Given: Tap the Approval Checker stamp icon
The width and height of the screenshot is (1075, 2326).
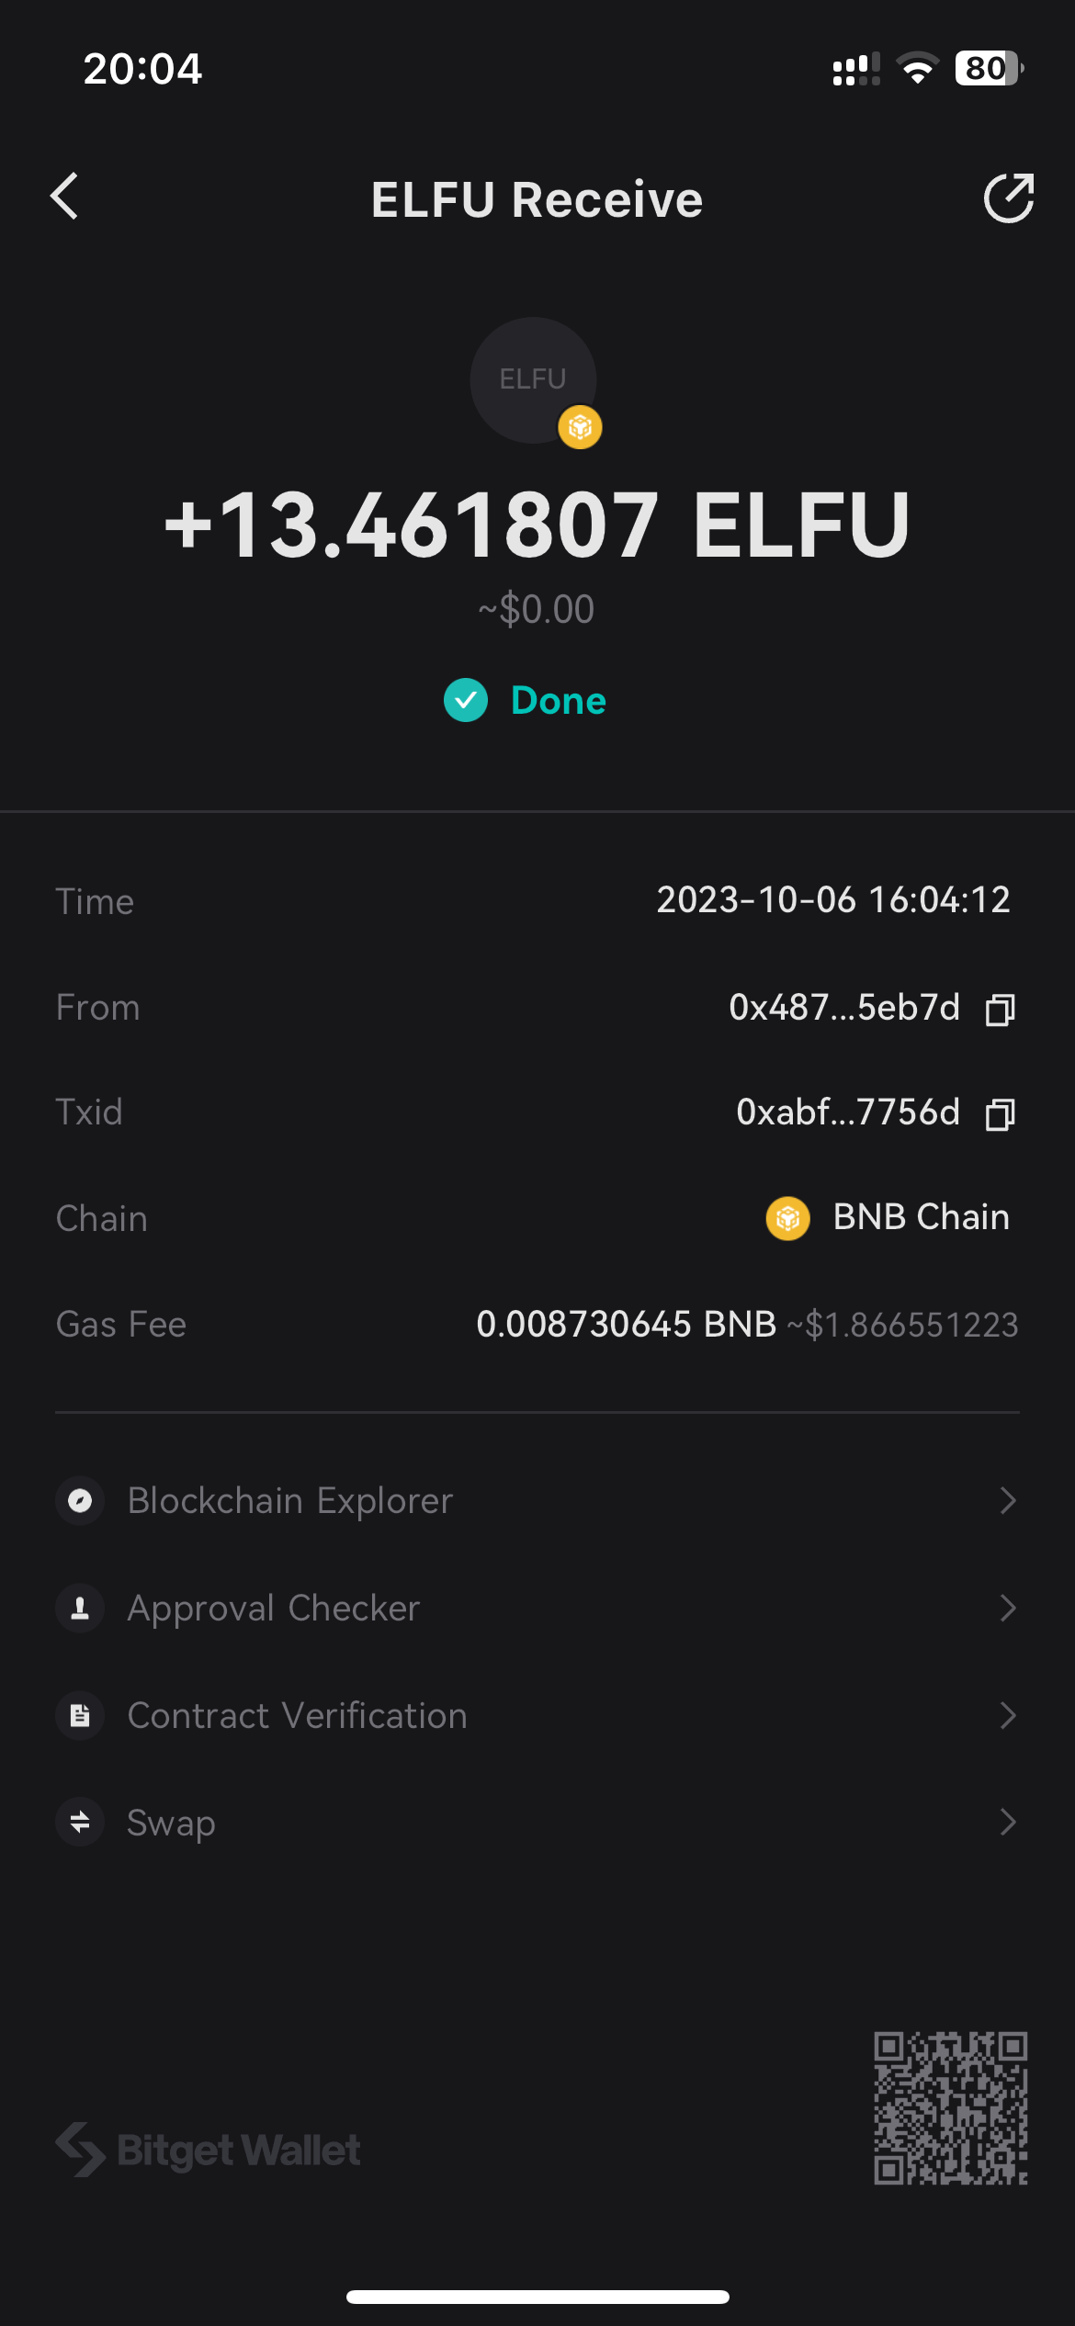Looking at the screenshot, I should (80, 1609).
